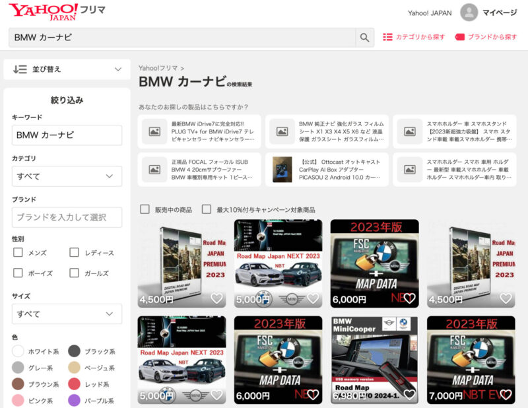Like the 7,000円 NBT EVO item
528x408 pixels.
pos(506,395)
